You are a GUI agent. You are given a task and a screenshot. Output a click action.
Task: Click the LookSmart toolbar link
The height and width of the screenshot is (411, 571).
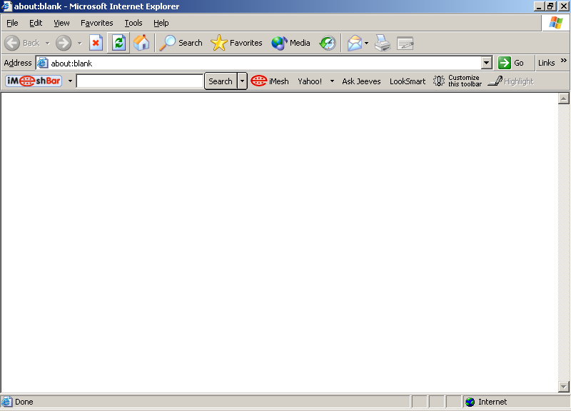coord(408,81)
